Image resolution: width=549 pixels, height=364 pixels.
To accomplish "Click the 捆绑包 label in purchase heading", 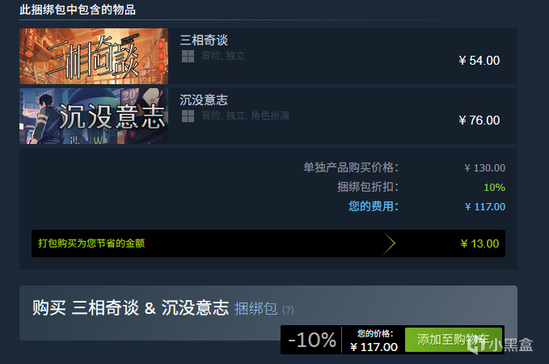I will [255, 309].
